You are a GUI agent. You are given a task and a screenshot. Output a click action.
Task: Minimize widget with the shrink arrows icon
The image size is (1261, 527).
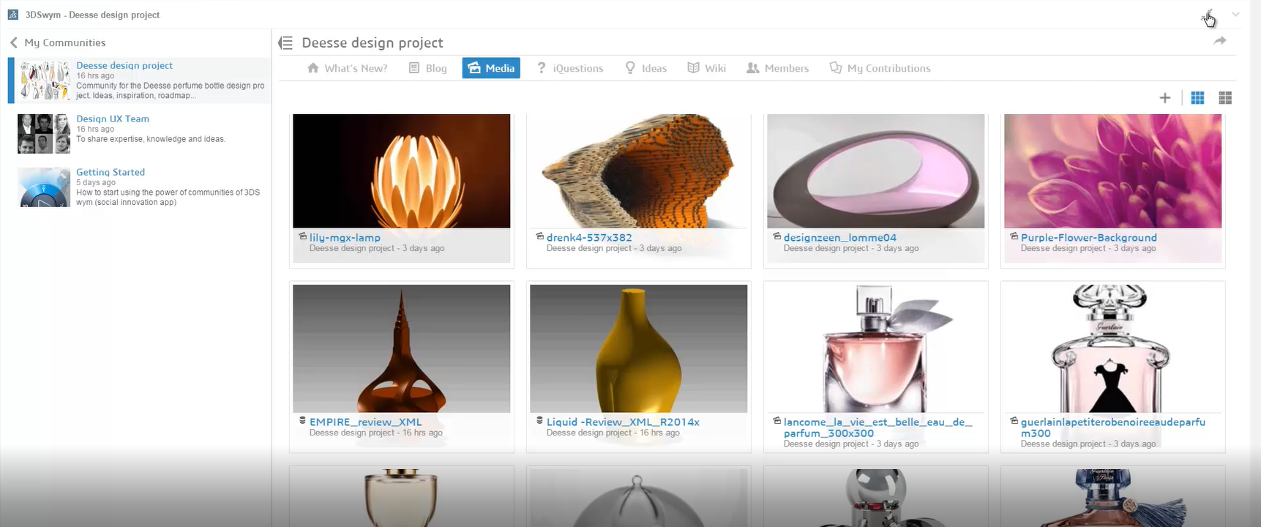tap(1209, 15)
